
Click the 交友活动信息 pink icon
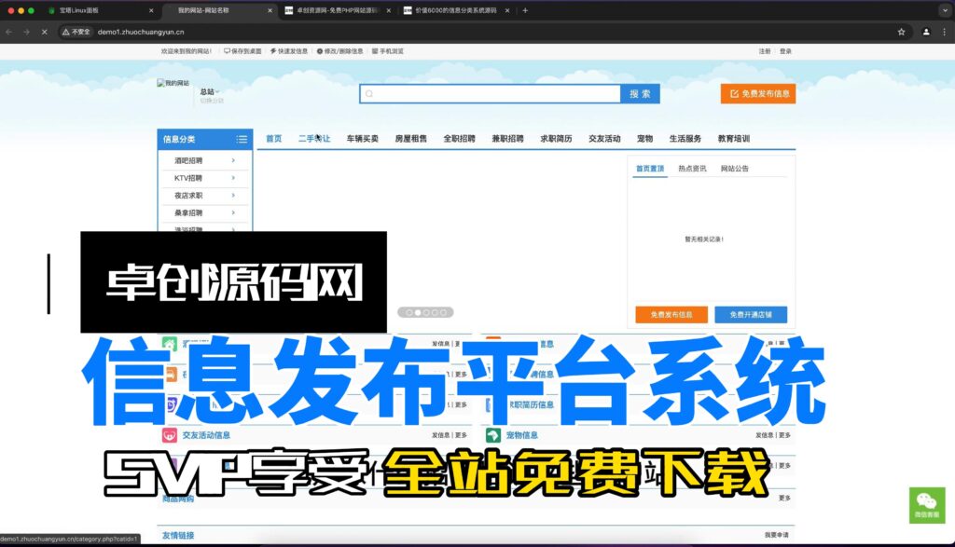(170, 435)
